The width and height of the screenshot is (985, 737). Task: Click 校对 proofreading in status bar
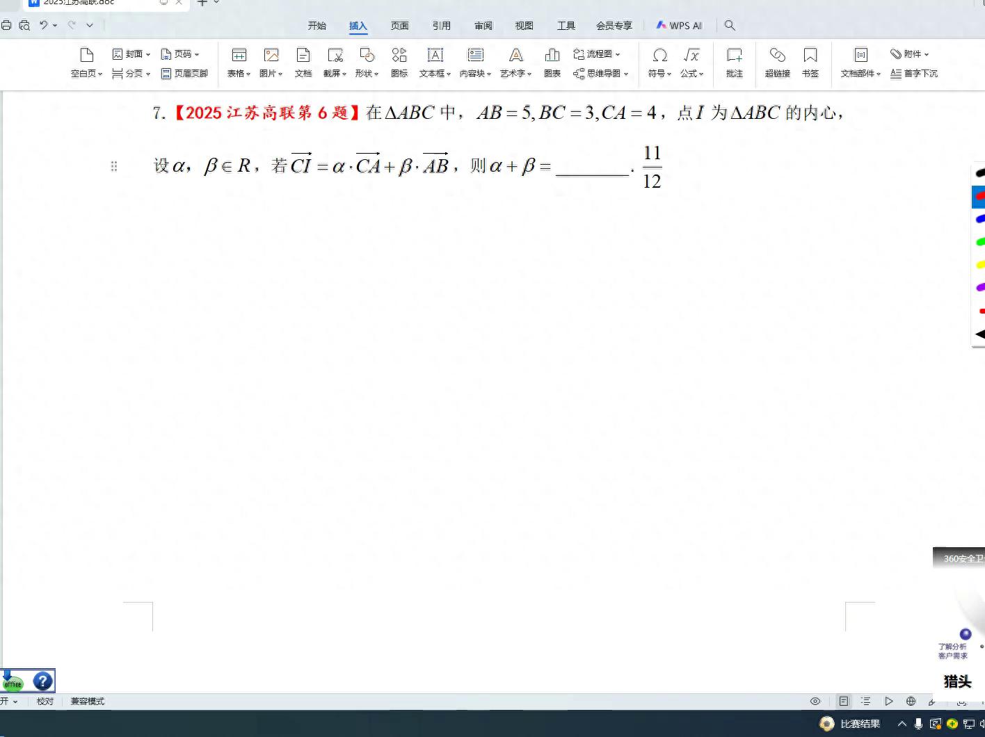45,701
